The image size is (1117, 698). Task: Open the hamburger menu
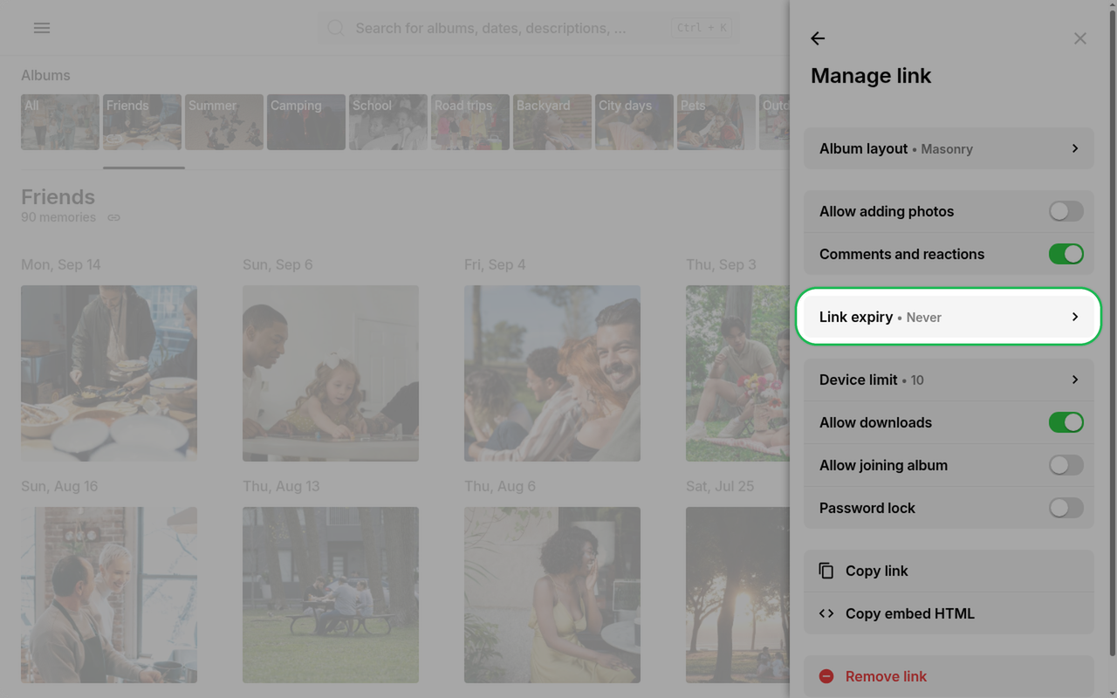coord(41,28)
